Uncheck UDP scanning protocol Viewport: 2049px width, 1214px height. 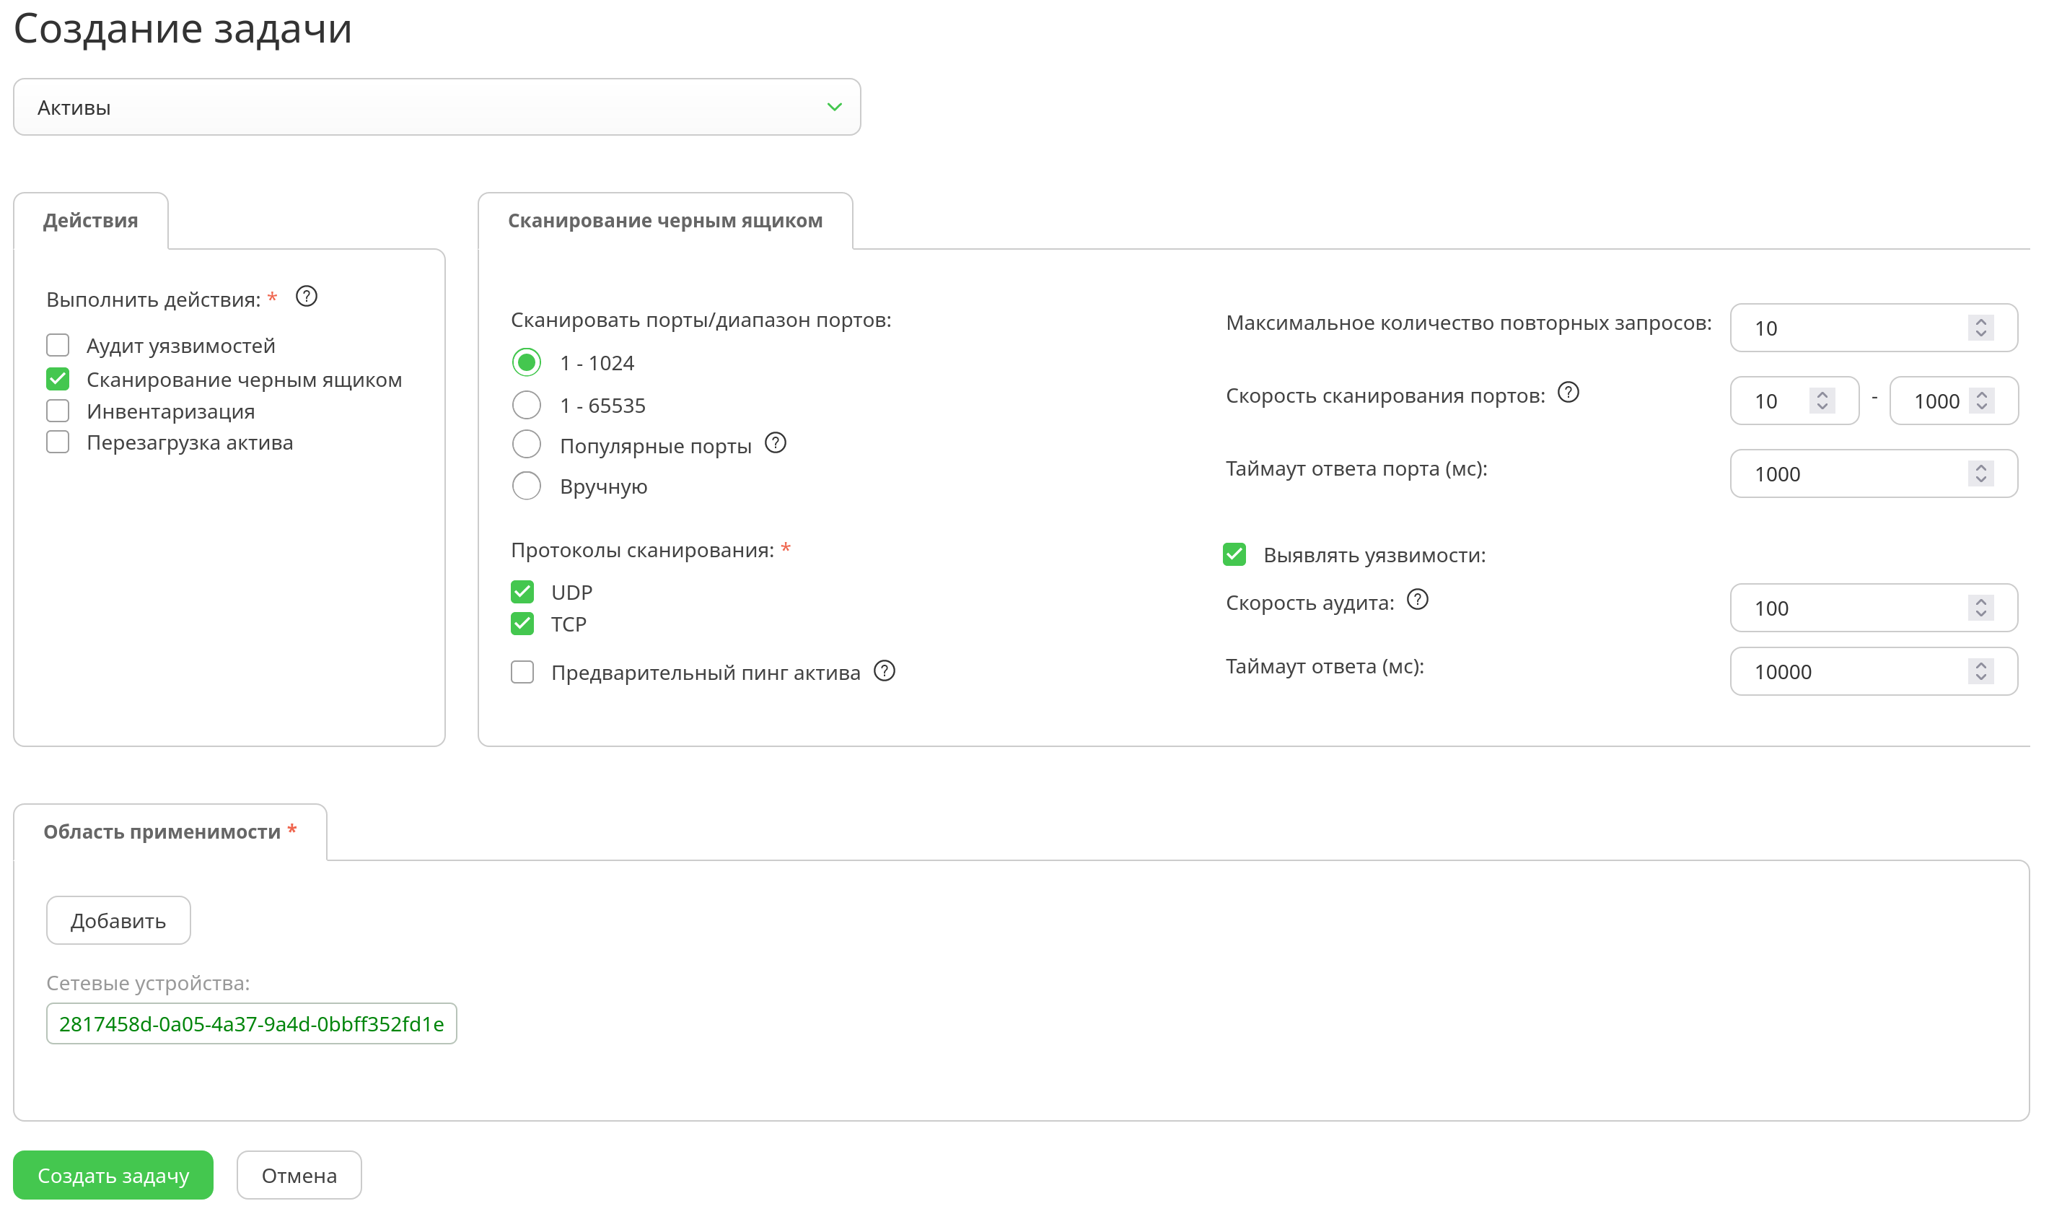coord(522,591)
